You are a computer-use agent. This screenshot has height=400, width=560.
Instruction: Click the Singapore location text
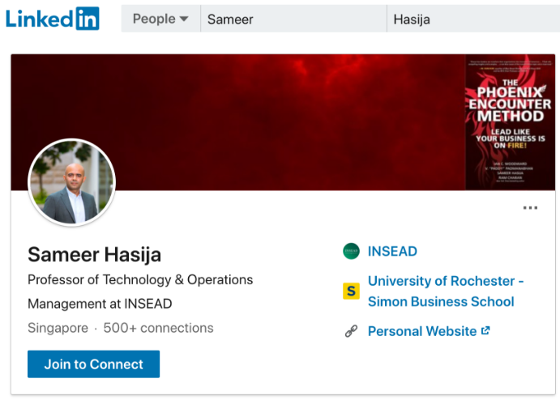(x=58, y=328)
